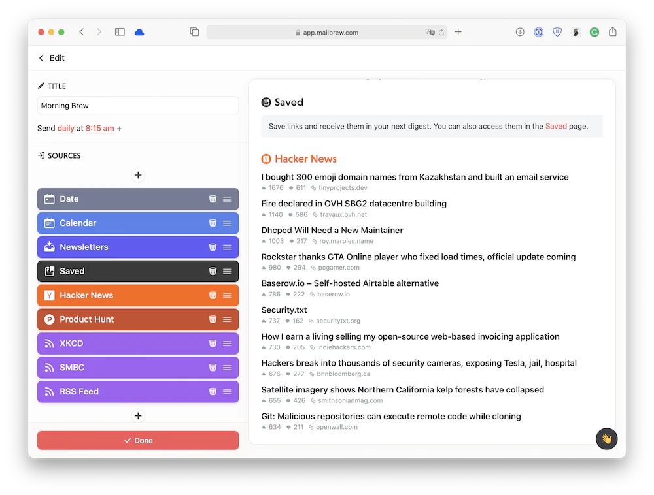Image resolution: width=654 pixels, height=495 pixels.
Task: Grab the reorder handle on Product Hunt
Action: pyautogui.click(x=227, y=319)
